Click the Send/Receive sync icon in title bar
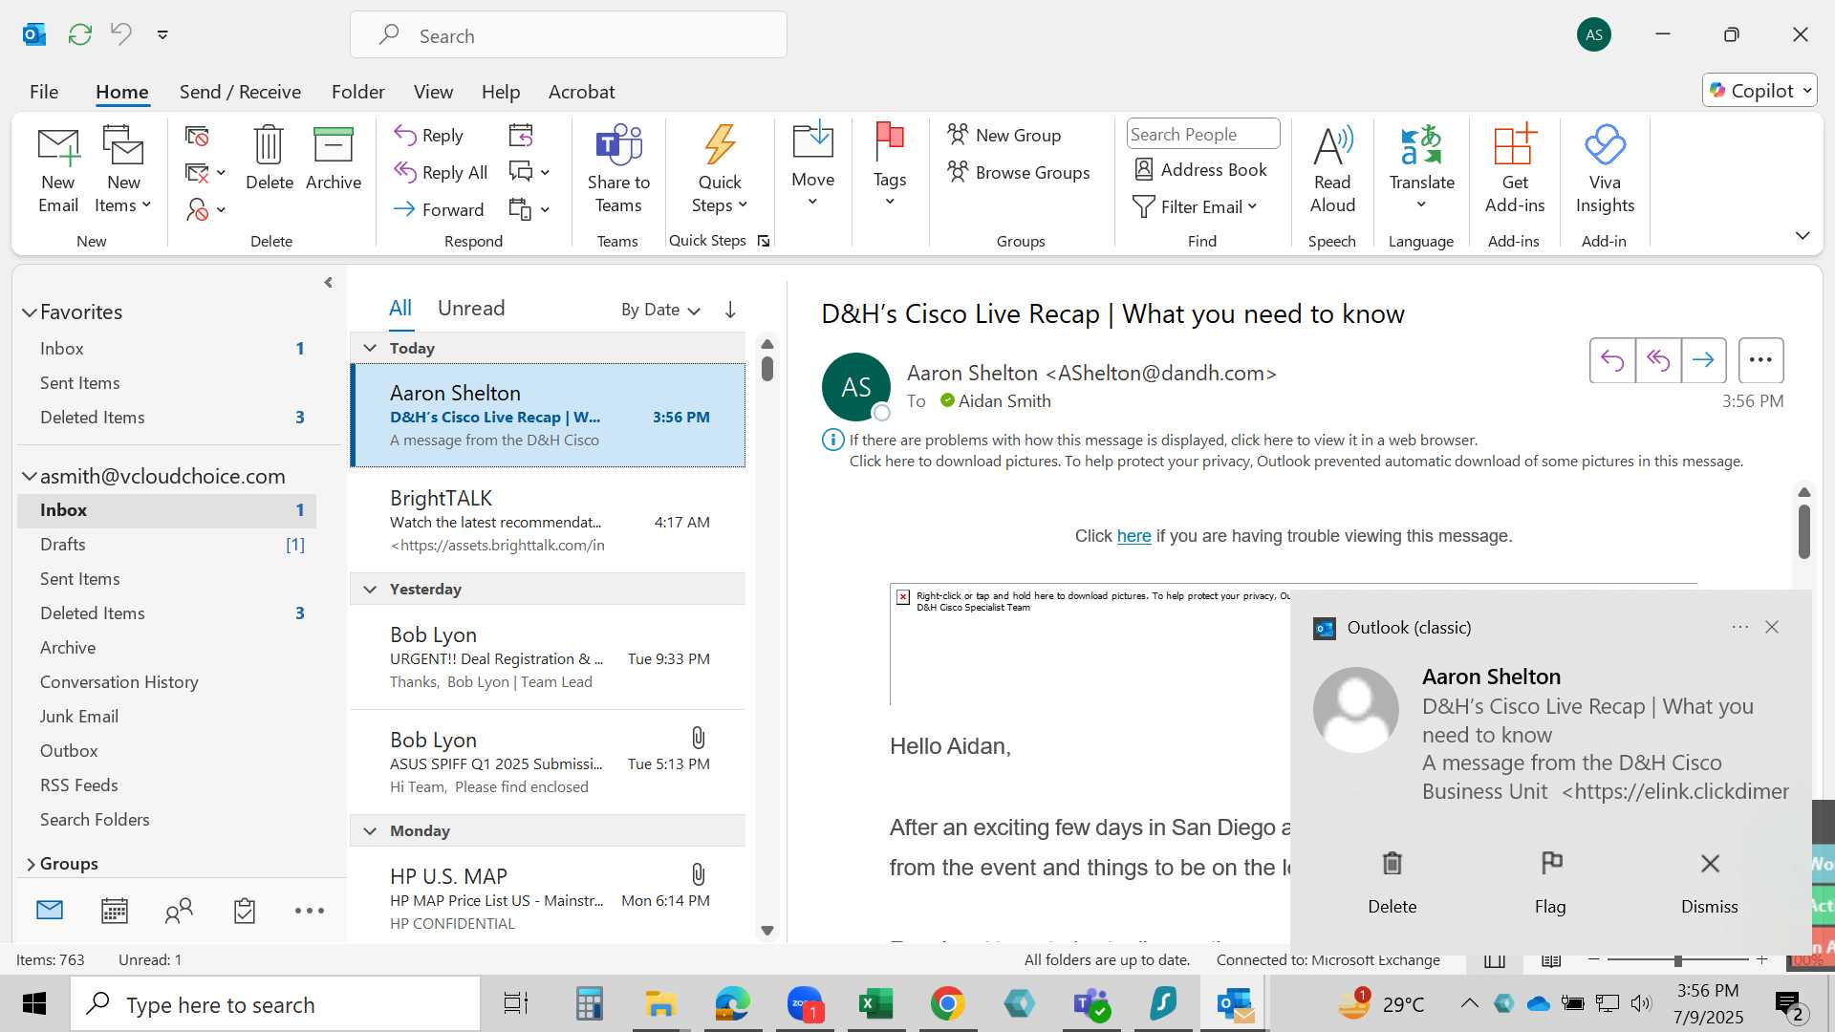1835x1032 pixels. 80,34
